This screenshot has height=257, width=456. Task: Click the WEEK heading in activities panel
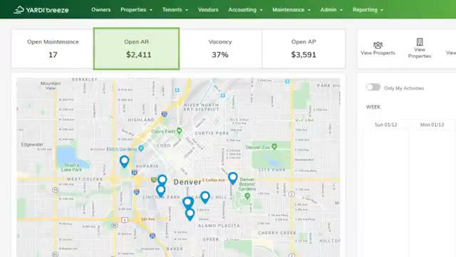[x=373, y=107]
